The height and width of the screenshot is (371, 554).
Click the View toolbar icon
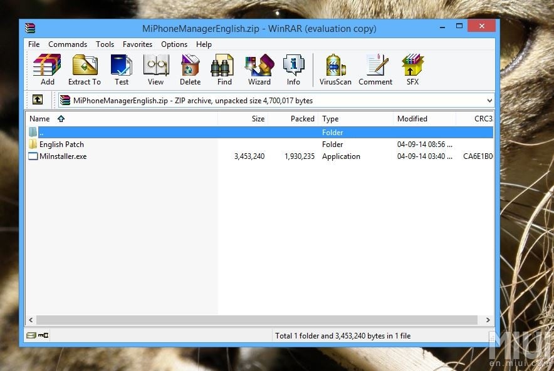pyautogui.click(x=156, y=70)
